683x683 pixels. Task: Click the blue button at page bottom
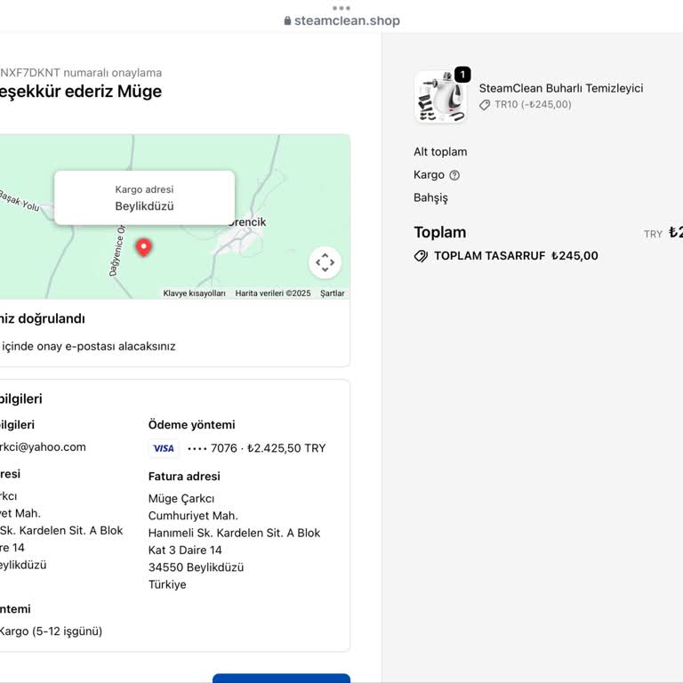[x=281, y=679]
